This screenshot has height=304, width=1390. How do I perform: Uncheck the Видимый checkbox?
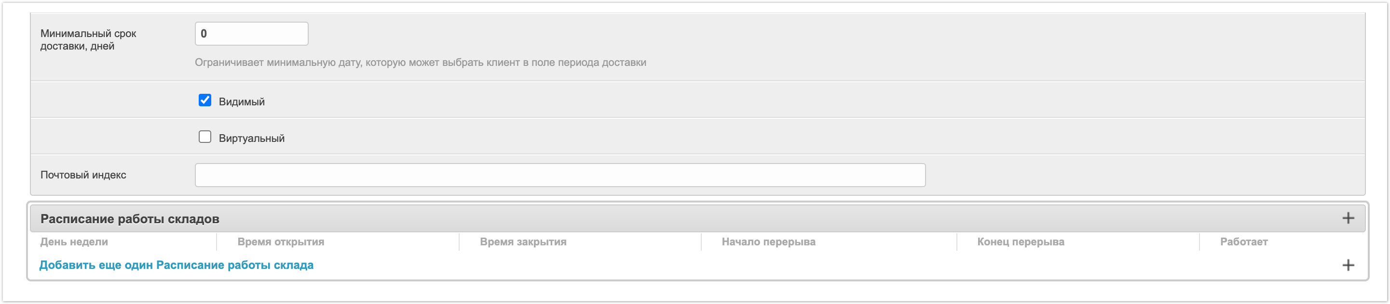[x=205, y=101]
